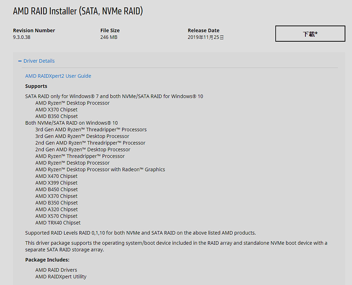This screenshot has height=285, width=352.
Task: Click AMD X470 Chipset entry
Action: point(56,176)
